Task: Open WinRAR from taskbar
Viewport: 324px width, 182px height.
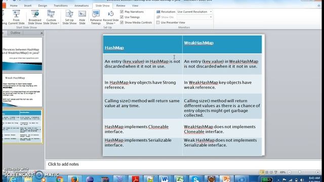Action: 105,179
